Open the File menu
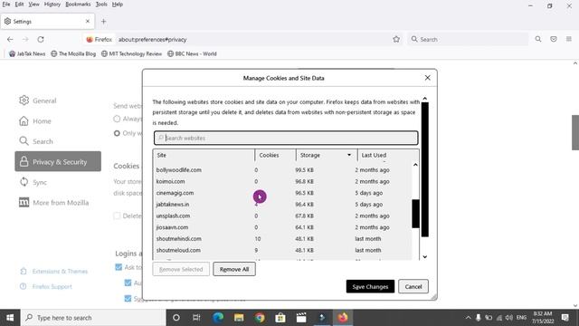The image size is (579, 326). coord(6,5)
